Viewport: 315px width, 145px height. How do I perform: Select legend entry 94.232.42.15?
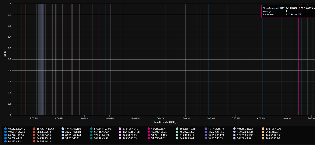[x=271, y=135]
